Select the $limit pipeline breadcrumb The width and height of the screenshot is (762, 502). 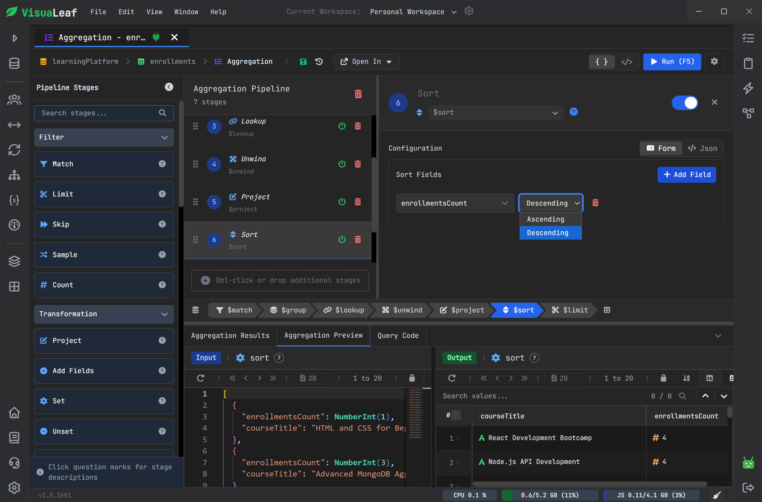click(570, 310)
